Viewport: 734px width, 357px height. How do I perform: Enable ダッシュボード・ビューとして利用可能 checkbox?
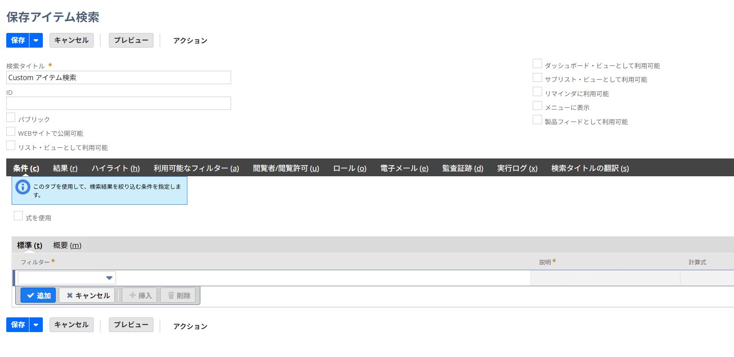pos(537,64)
